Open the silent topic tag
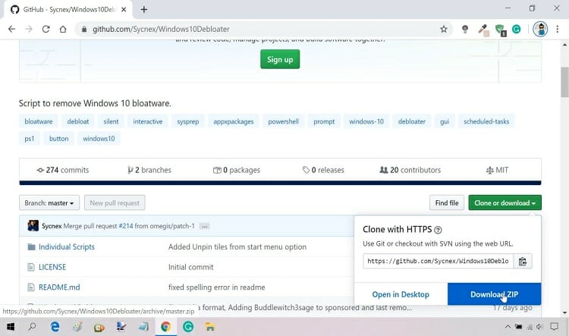This screenshot has width=569, height=336. tap(111, 121)
